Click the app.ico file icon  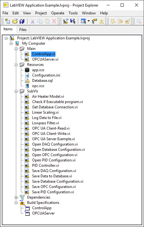point(27,70)
